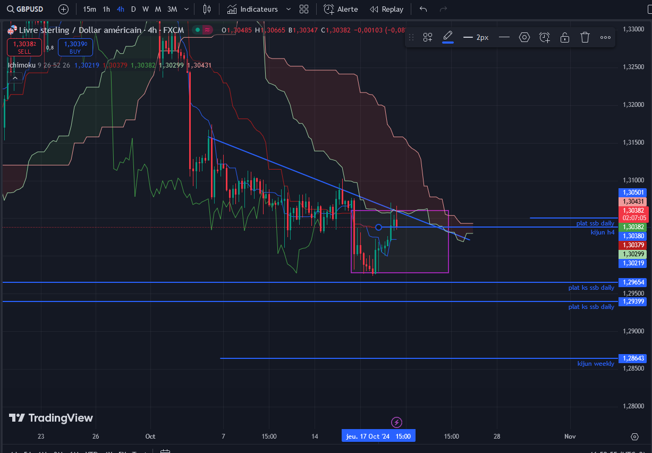Click the plat ssb daily label
The width and height of the screenshot is (652, 453).
click(595, 223)
